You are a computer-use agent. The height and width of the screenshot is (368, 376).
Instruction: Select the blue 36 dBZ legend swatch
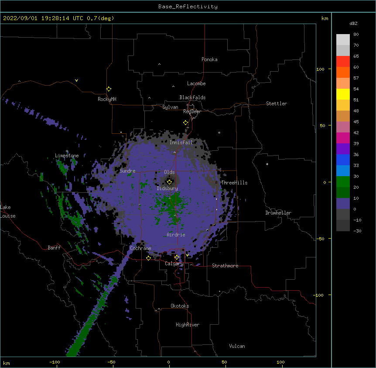pos(343,160)
